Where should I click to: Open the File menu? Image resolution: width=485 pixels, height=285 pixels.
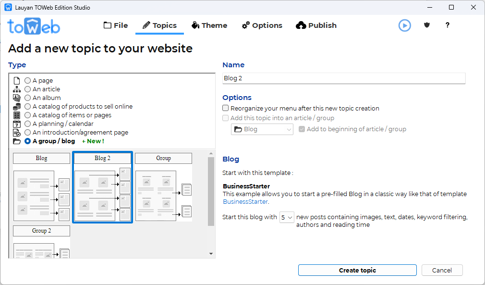(116, 25)
